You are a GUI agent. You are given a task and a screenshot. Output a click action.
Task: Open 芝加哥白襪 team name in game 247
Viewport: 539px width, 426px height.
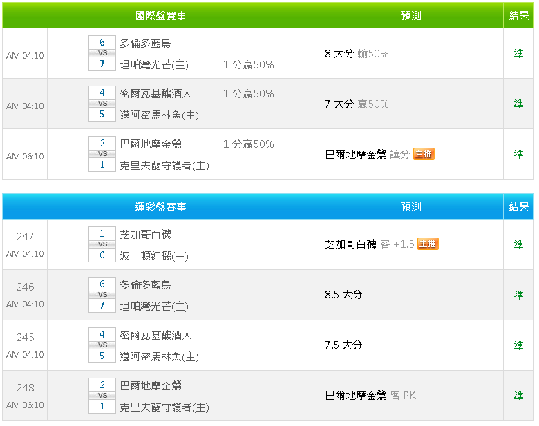tap(145, 234)
